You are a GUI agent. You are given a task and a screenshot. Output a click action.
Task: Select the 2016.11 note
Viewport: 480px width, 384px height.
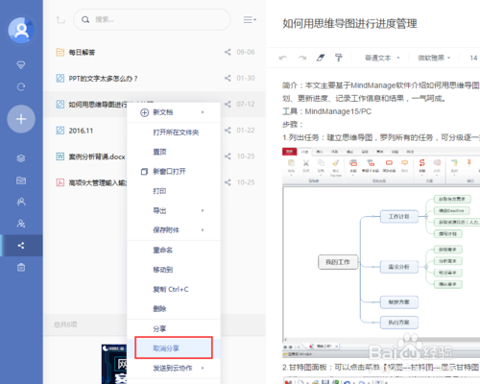point(85,131)
